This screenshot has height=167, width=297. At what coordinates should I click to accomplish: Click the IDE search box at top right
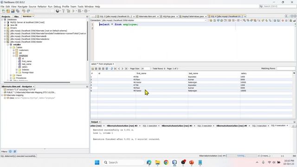[278, 6]
